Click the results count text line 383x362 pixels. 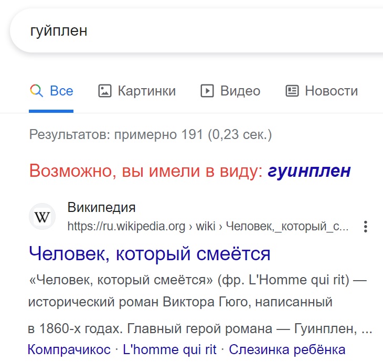[x=151, y=134]
